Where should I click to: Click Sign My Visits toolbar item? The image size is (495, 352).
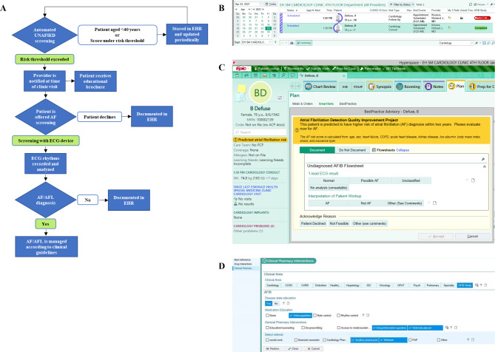click(318, 69)
